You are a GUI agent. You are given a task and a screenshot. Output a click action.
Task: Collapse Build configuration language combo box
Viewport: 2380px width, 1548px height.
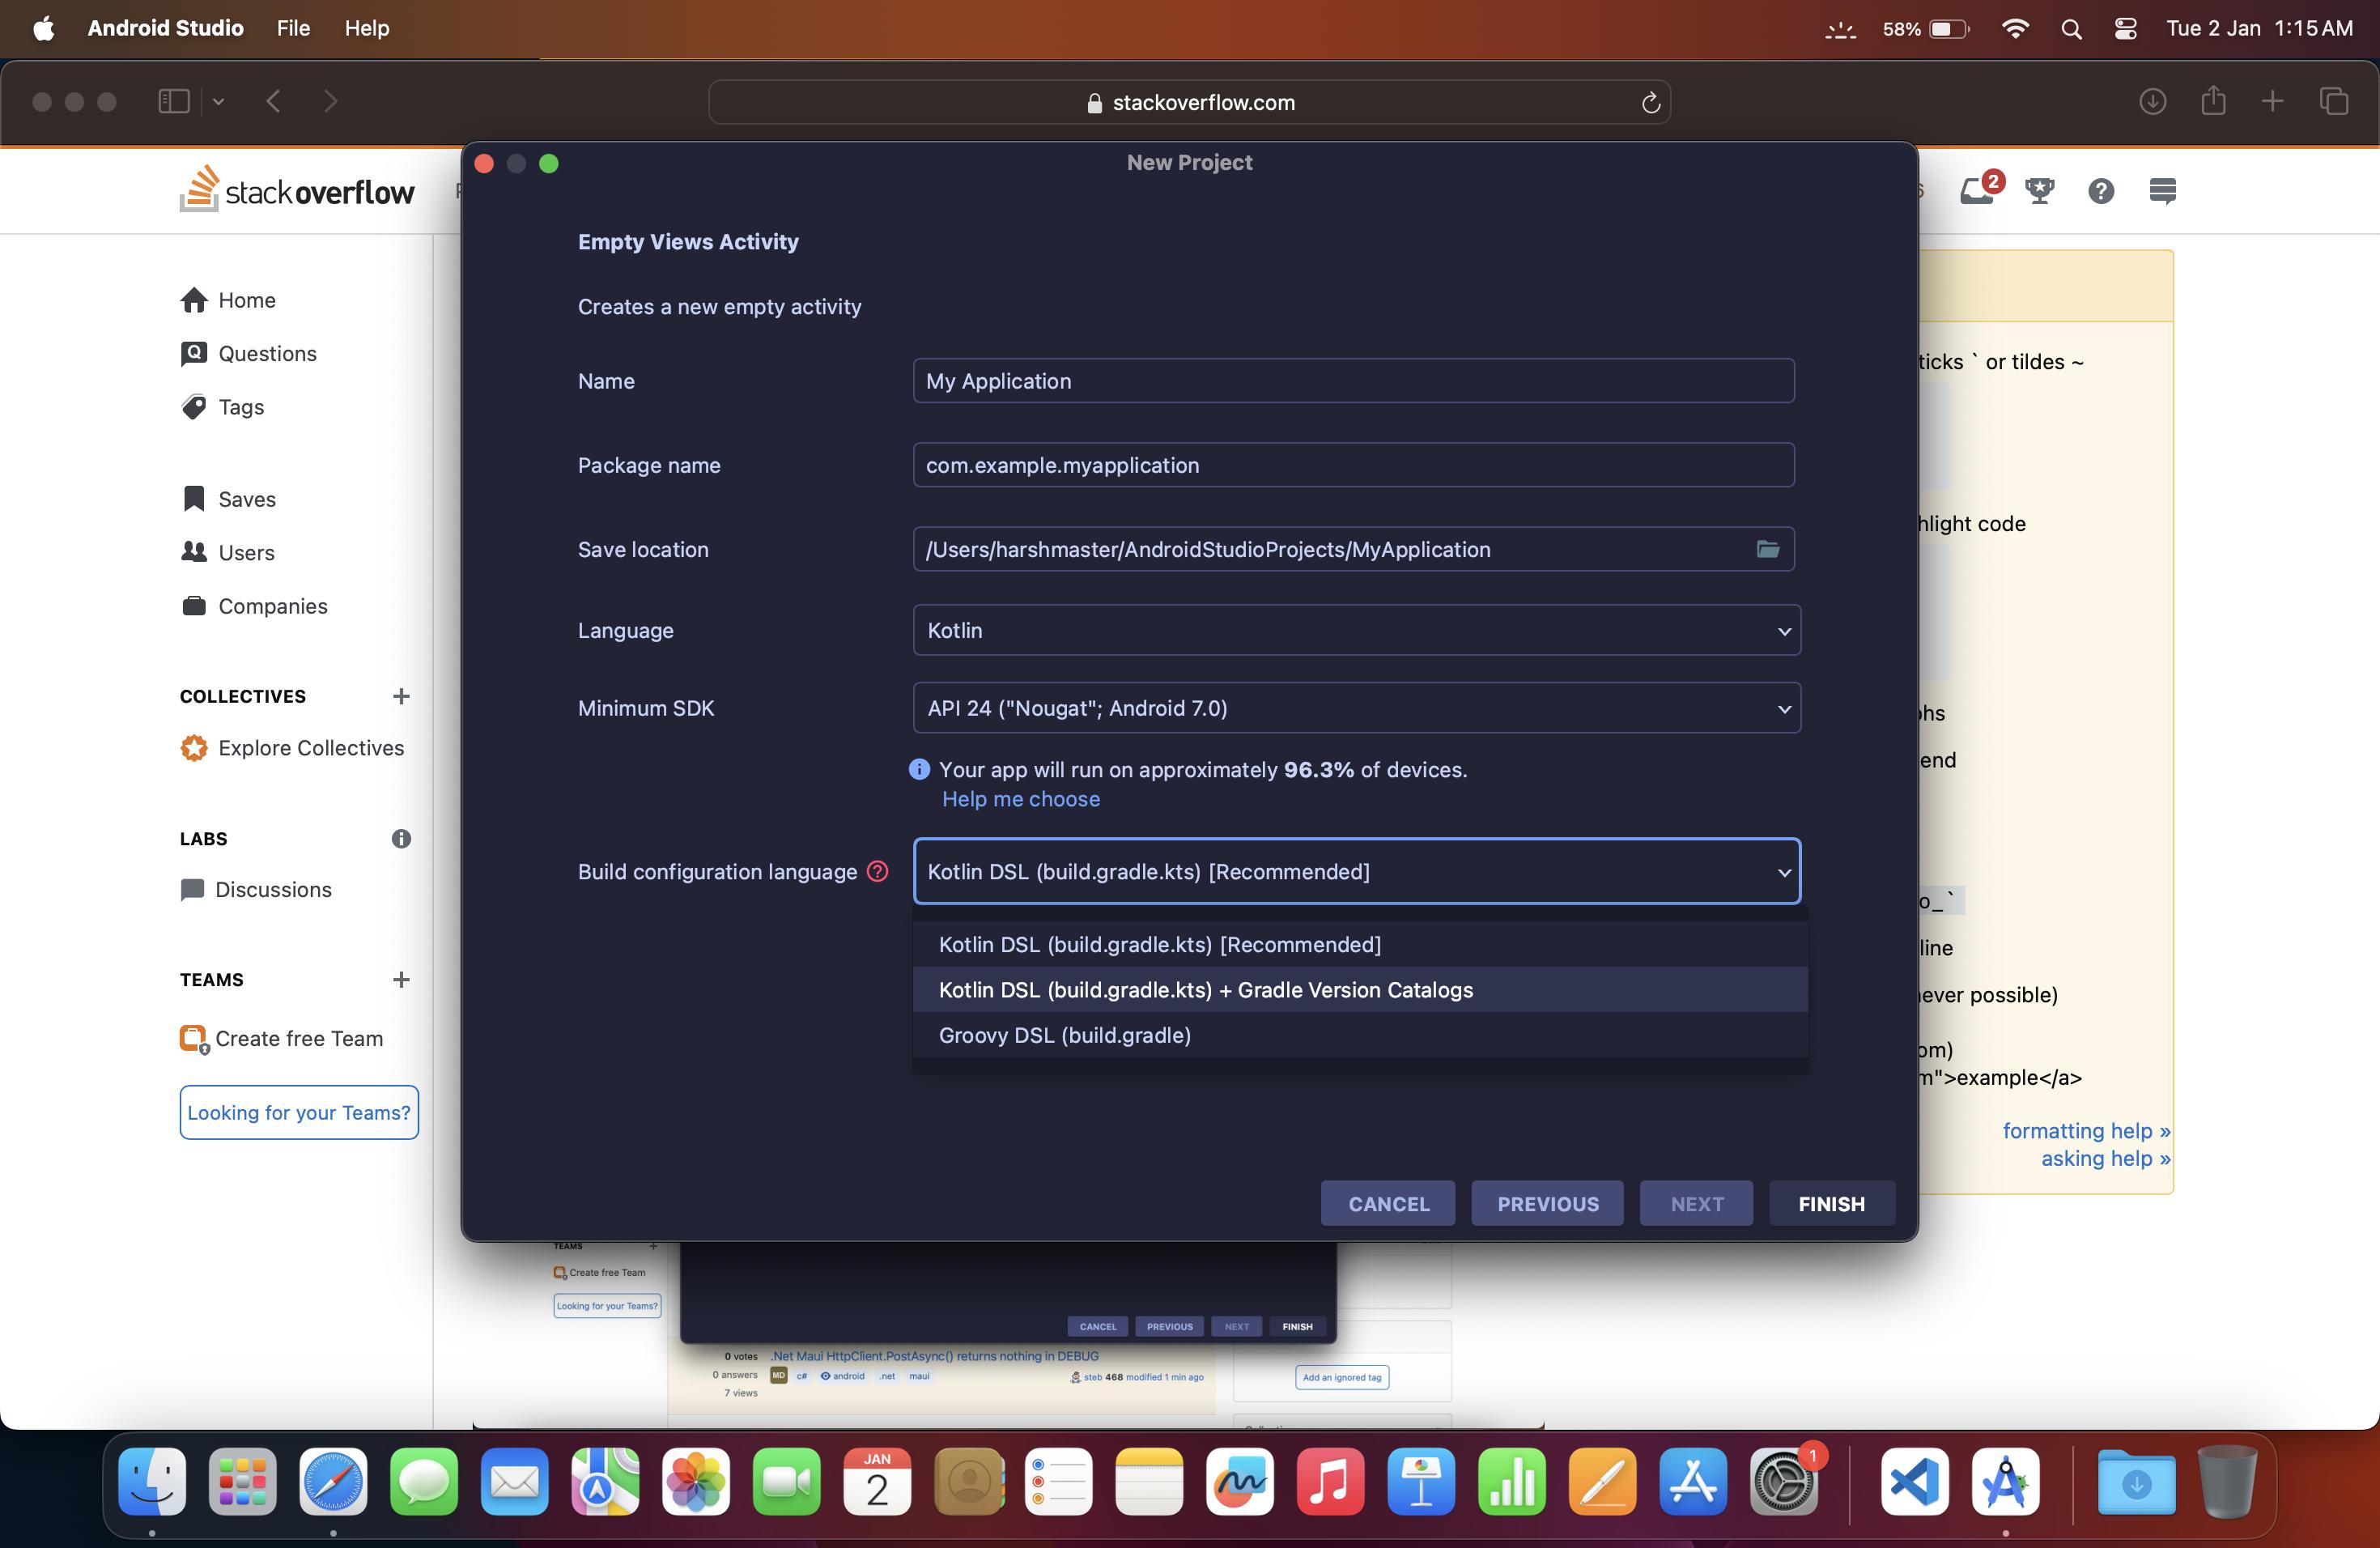click(1356, 871)
